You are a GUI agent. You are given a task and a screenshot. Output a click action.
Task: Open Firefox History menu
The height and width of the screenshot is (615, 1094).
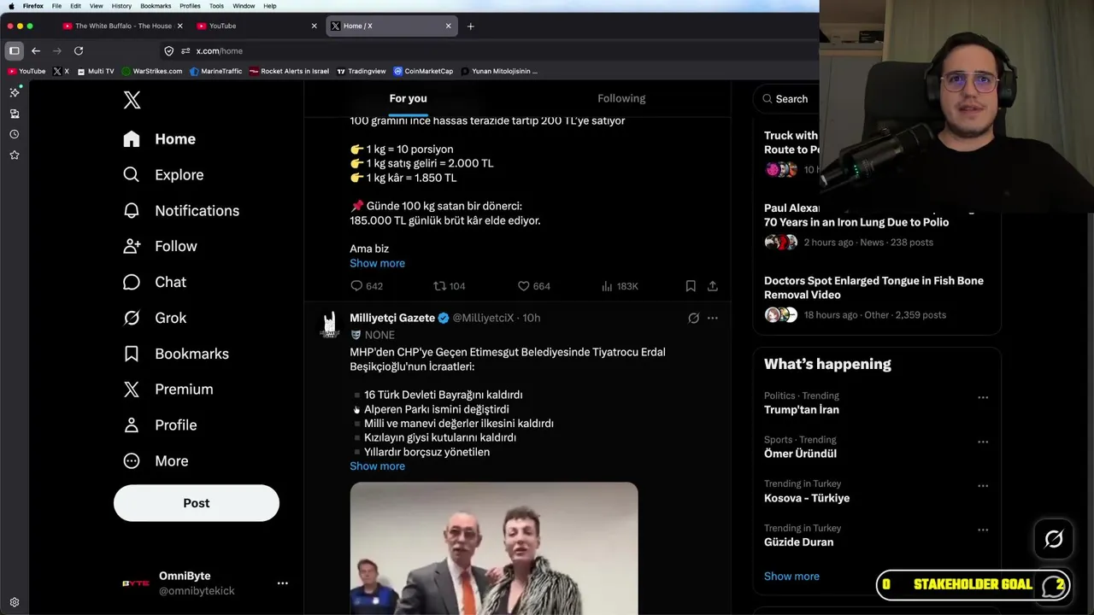(121, 6)
